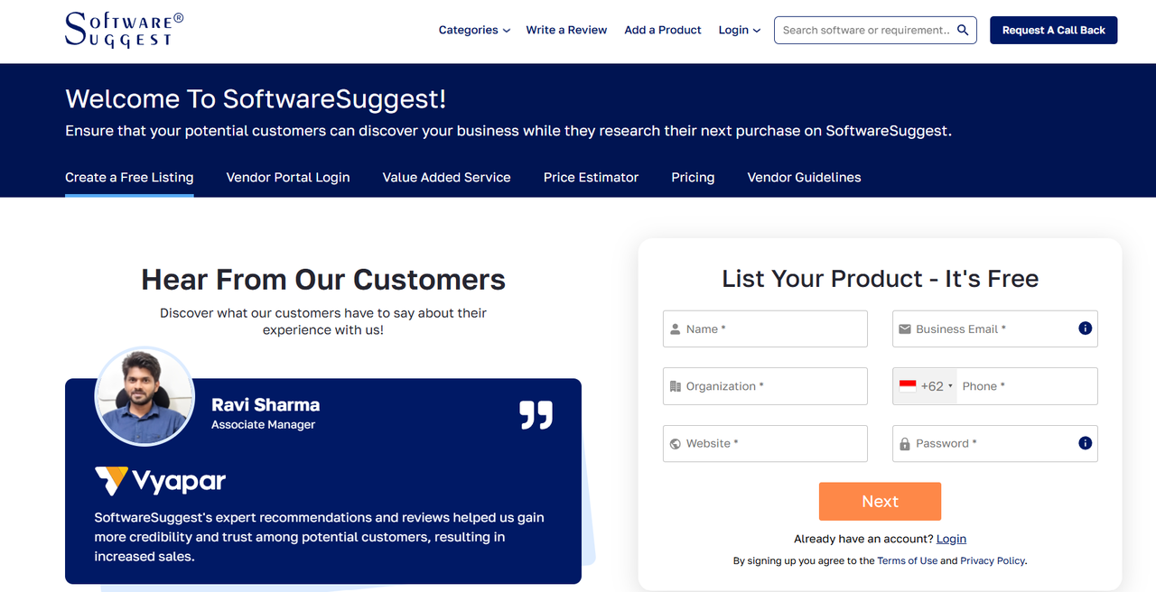Image resolution: width=1156 pixels, height=592 pixels.
Task: Click the Business Email info icon
Action: click(1086, 328)
